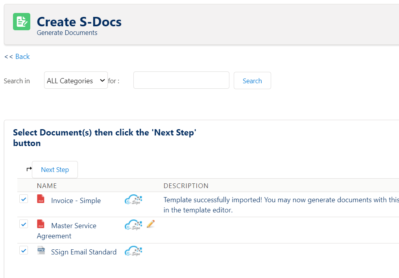Click the PDF icon for Master Service Agreement

click(x=41, y=224)
